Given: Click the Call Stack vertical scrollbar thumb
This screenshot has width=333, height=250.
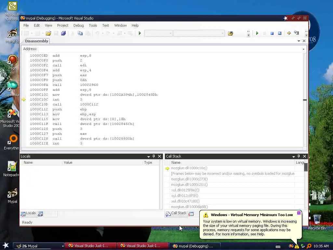Looking at the screenshot, I should coord(306,167).
